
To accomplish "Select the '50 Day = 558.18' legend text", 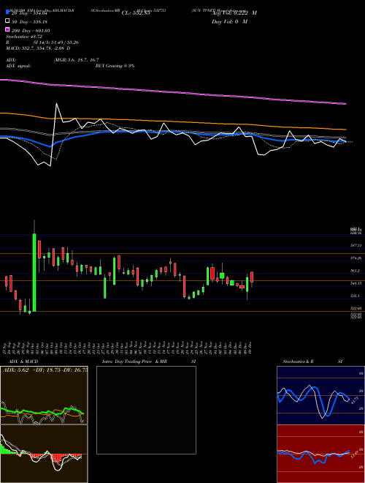I will (31, 22).
